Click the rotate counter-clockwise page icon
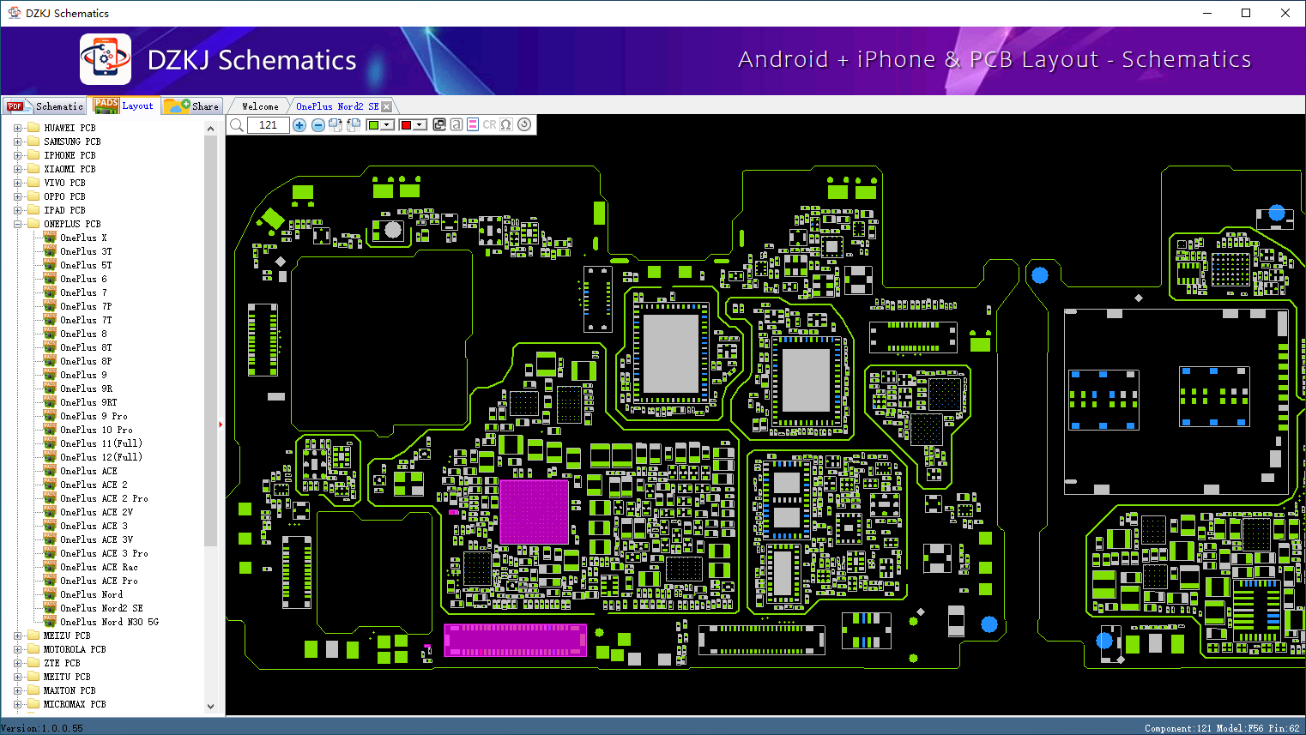Viewport: 1306px width, 735px height. coord(353,125)
